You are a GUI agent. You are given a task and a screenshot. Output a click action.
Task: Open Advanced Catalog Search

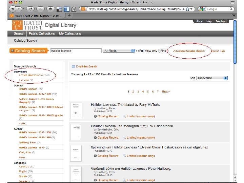click(189, 51)
